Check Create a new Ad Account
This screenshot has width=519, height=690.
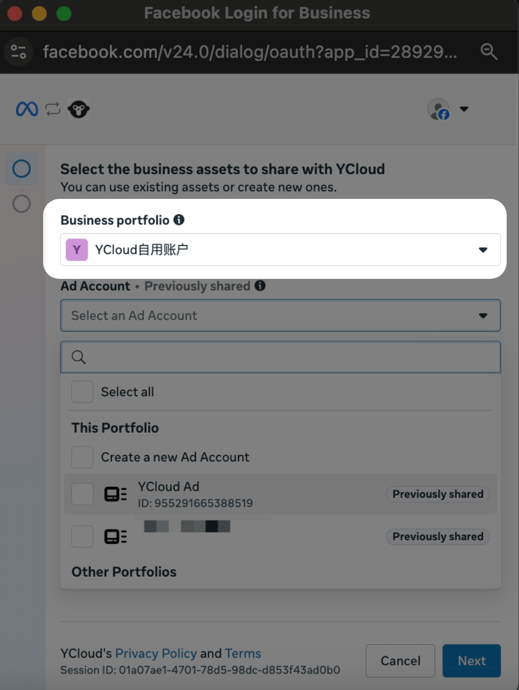click(83, 457)
